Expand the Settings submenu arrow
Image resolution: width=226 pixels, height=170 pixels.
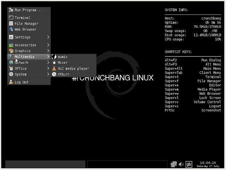(48, 37)
